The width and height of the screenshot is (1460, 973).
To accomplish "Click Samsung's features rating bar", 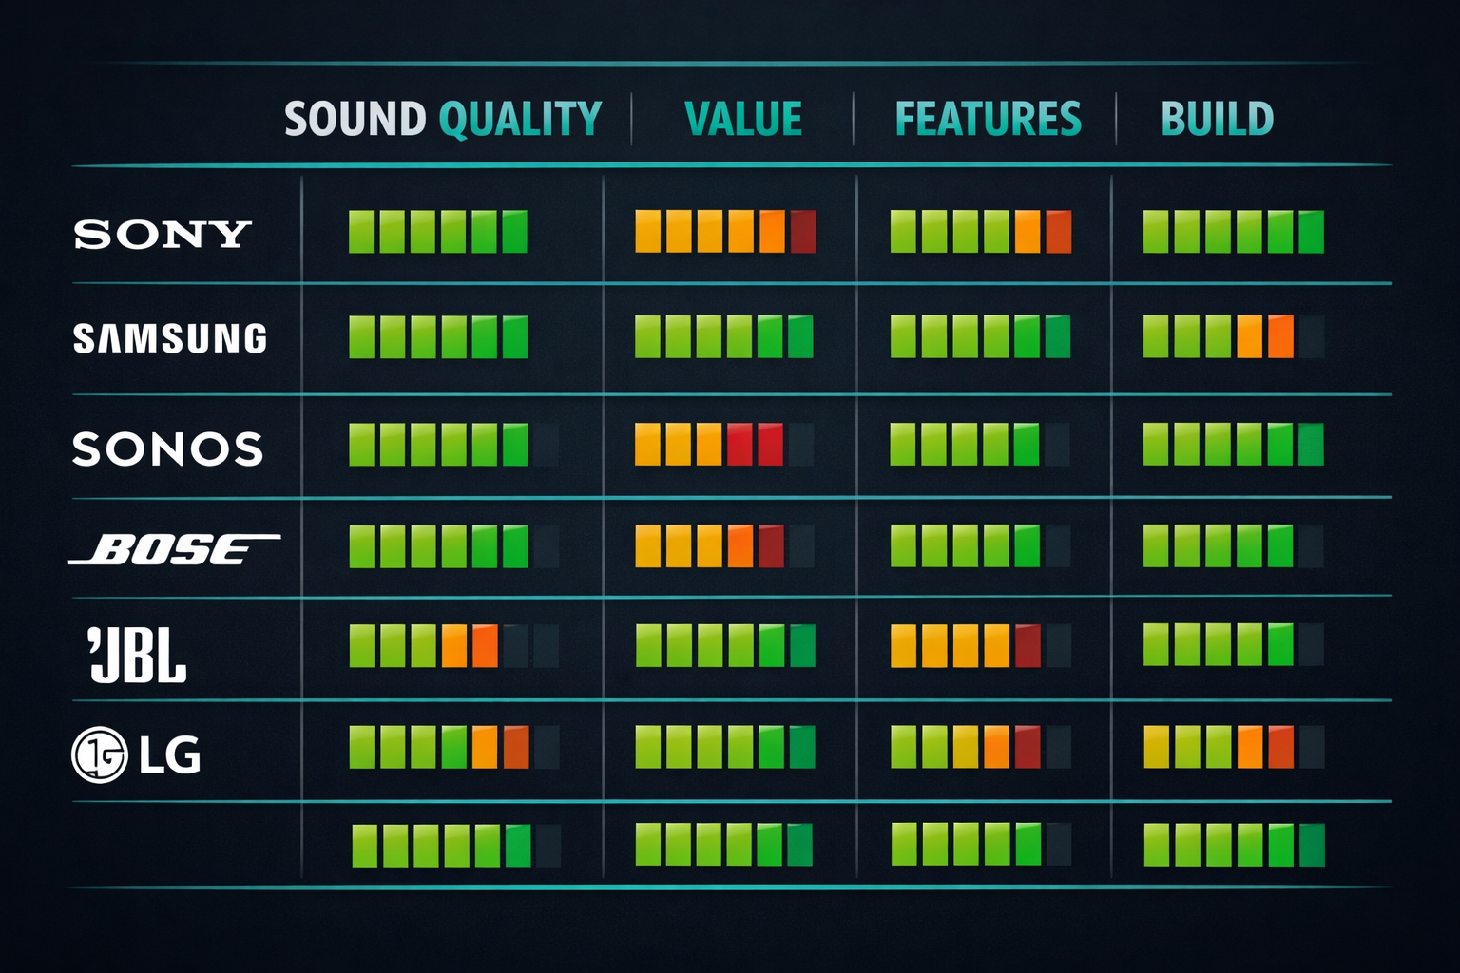I will click(x=981, y=336).
